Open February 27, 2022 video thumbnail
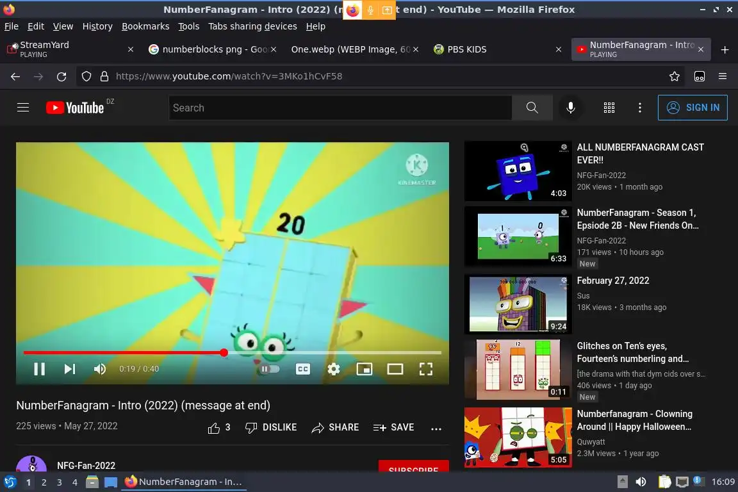Viewport: 738px width, 492px height. click(518, 304)
